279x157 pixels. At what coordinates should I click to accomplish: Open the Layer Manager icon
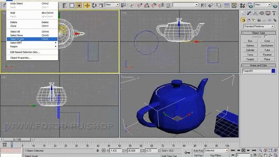click(219, 6)
